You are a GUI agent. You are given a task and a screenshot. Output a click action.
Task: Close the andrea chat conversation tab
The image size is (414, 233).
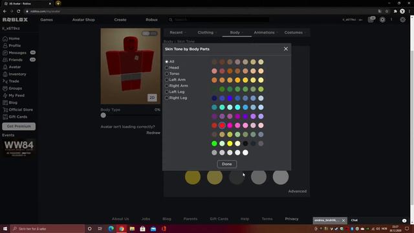click(343, 220)
